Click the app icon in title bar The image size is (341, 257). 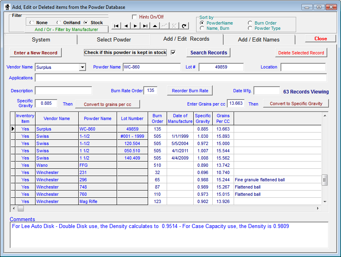pyautogui.click(x=7, y=7)
